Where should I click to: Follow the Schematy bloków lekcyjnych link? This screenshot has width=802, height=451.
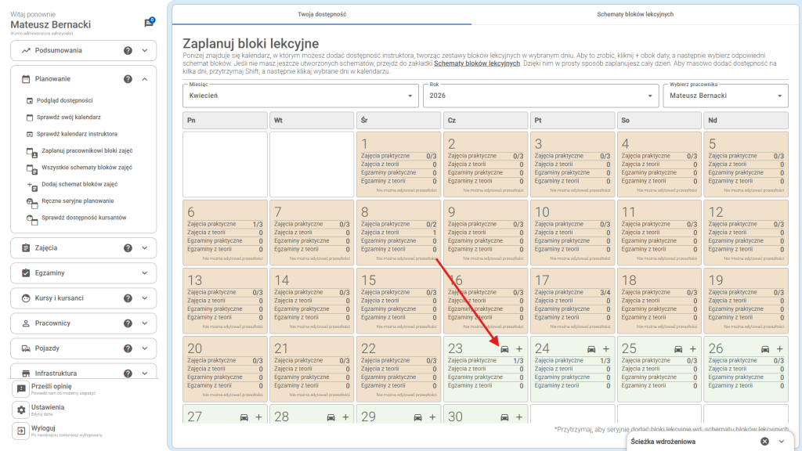(477, 63)
